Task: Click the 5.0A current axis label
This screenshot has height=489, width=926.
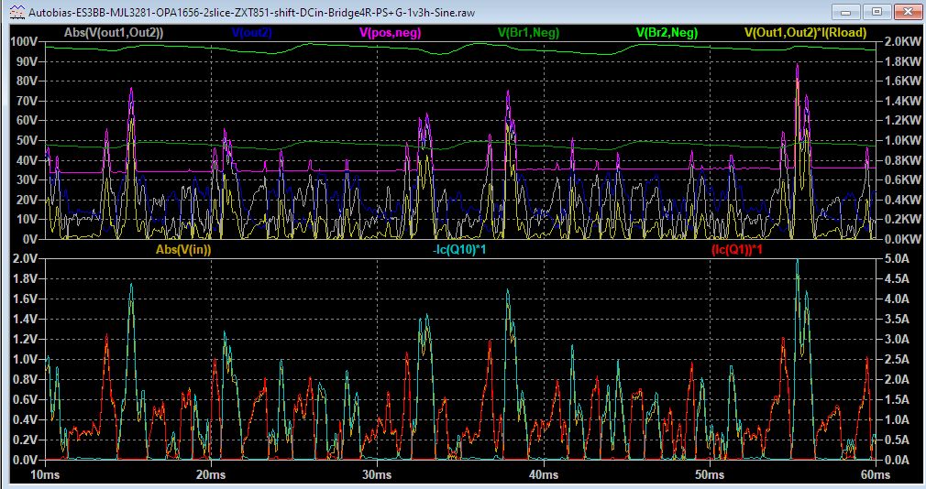Action: (x=897, y=259)
